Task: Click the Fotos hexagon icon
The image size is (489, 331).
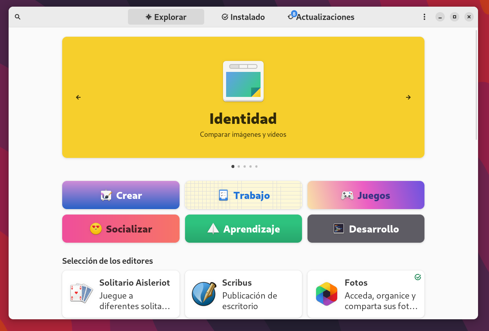Action: tap(327, 294)
